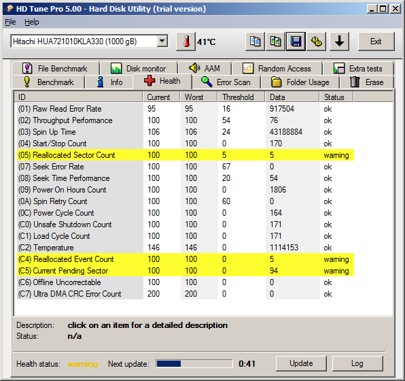Click the File Benchmark icon
Viewport: 405px width, 381px height.
point(27,68)
